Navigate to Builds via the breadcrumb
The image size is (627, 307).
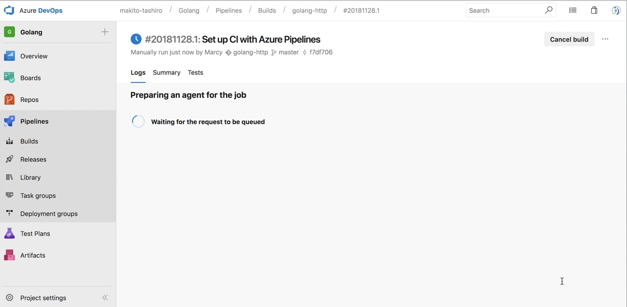(x=266, y=10)
